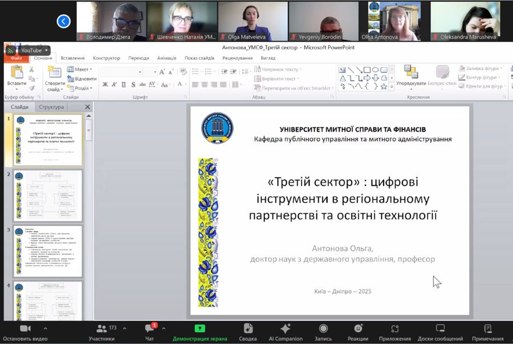
Task: Open the Zoom Chat with unread badge
Action: [150, 333]
